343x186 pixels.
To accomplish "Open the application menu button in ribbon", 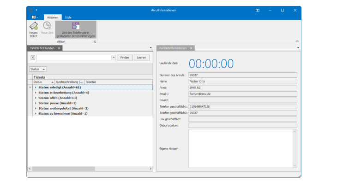I will (35, 17).
